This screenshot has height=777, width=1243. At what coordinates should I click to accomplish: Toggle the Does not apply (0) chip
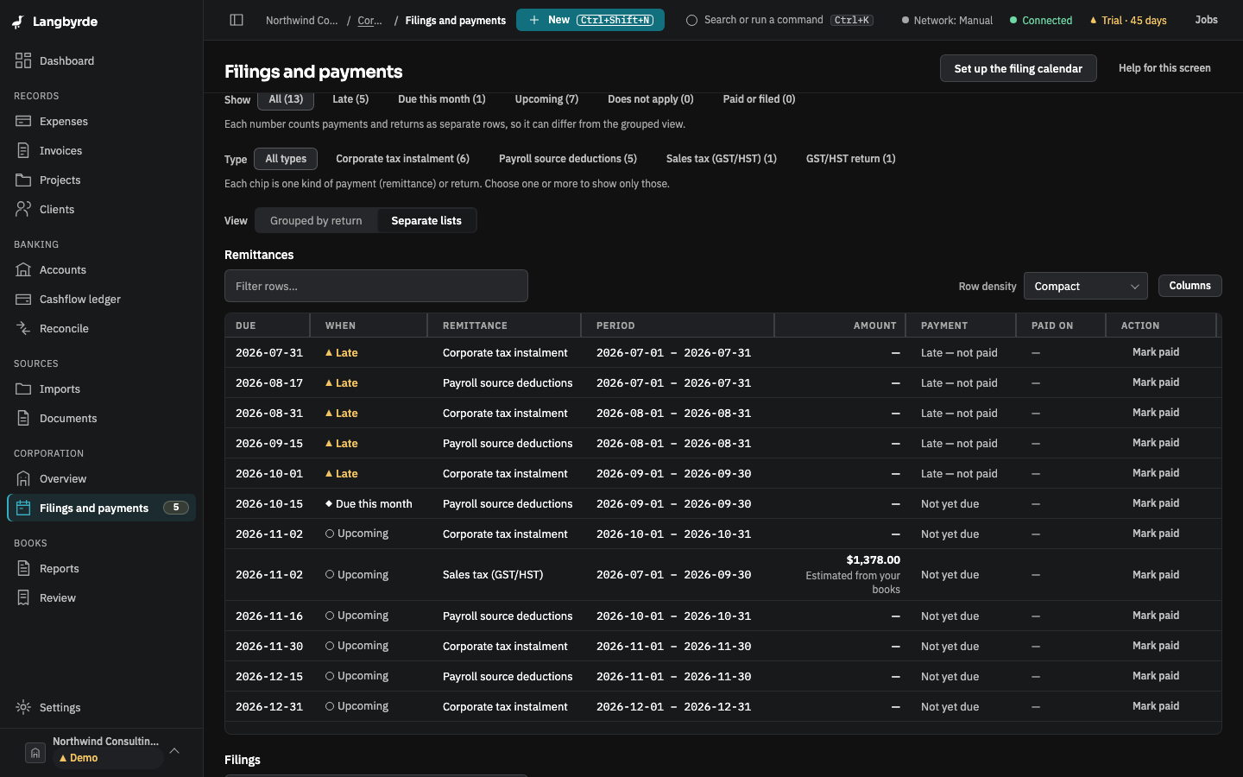point(651,99)
